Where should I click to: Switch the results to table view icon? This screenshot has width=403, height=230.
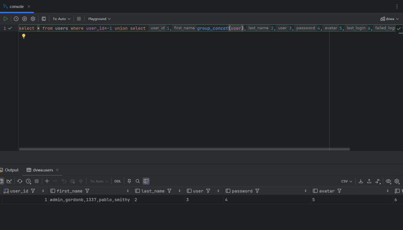tap(1, 181)
